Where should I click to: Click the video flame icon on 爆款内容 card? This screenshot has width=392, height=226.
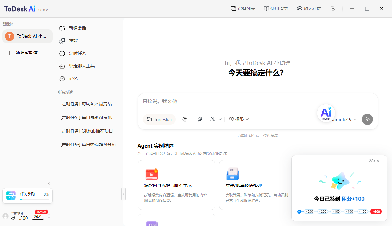click(152, 174)
